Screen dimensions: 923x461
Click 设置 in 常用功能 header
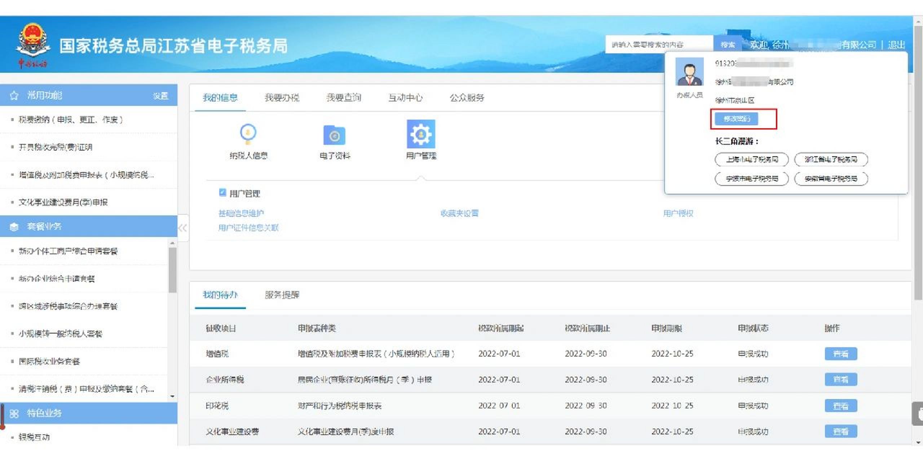(160, 96)
